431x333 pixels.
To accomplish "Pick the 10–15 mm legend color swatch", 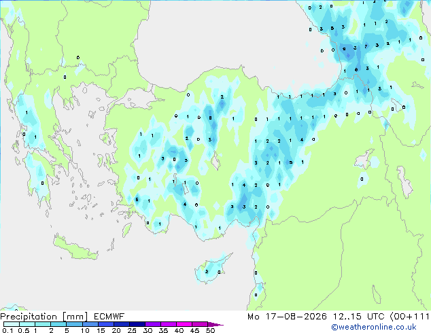I will click(x=90, y=324).
